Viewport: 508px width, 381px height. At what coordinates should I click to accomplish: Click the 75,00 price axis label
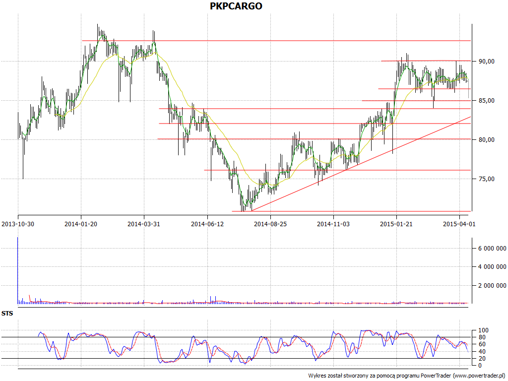[486, 179]
